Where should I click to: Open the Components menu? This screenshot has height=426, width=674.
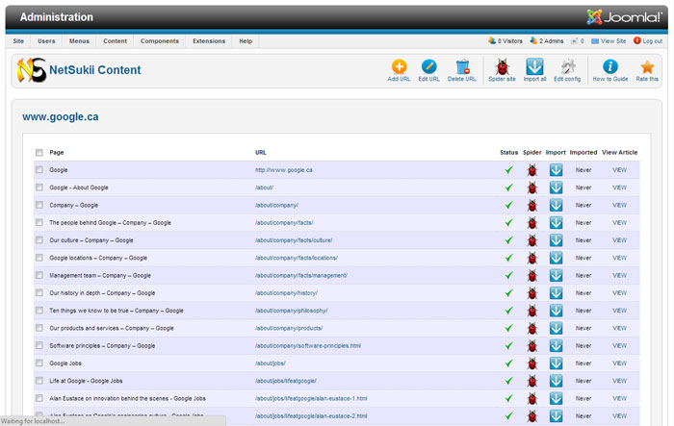[x=160, y=41]
